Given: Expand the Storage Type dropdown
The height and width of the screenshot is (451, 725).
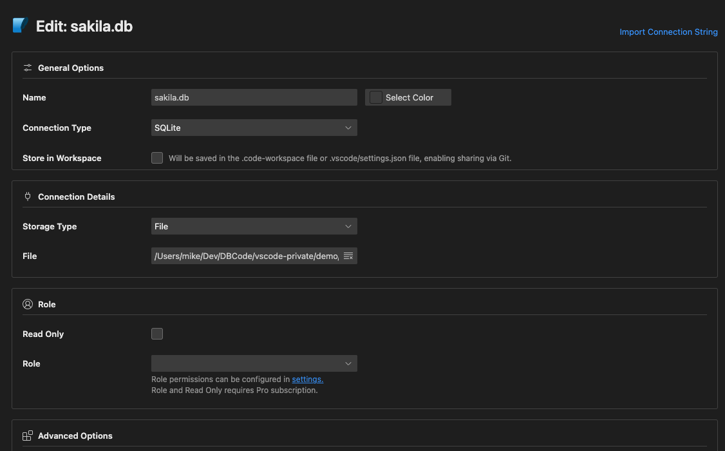Looking at the screenshot, I should 254,226.
